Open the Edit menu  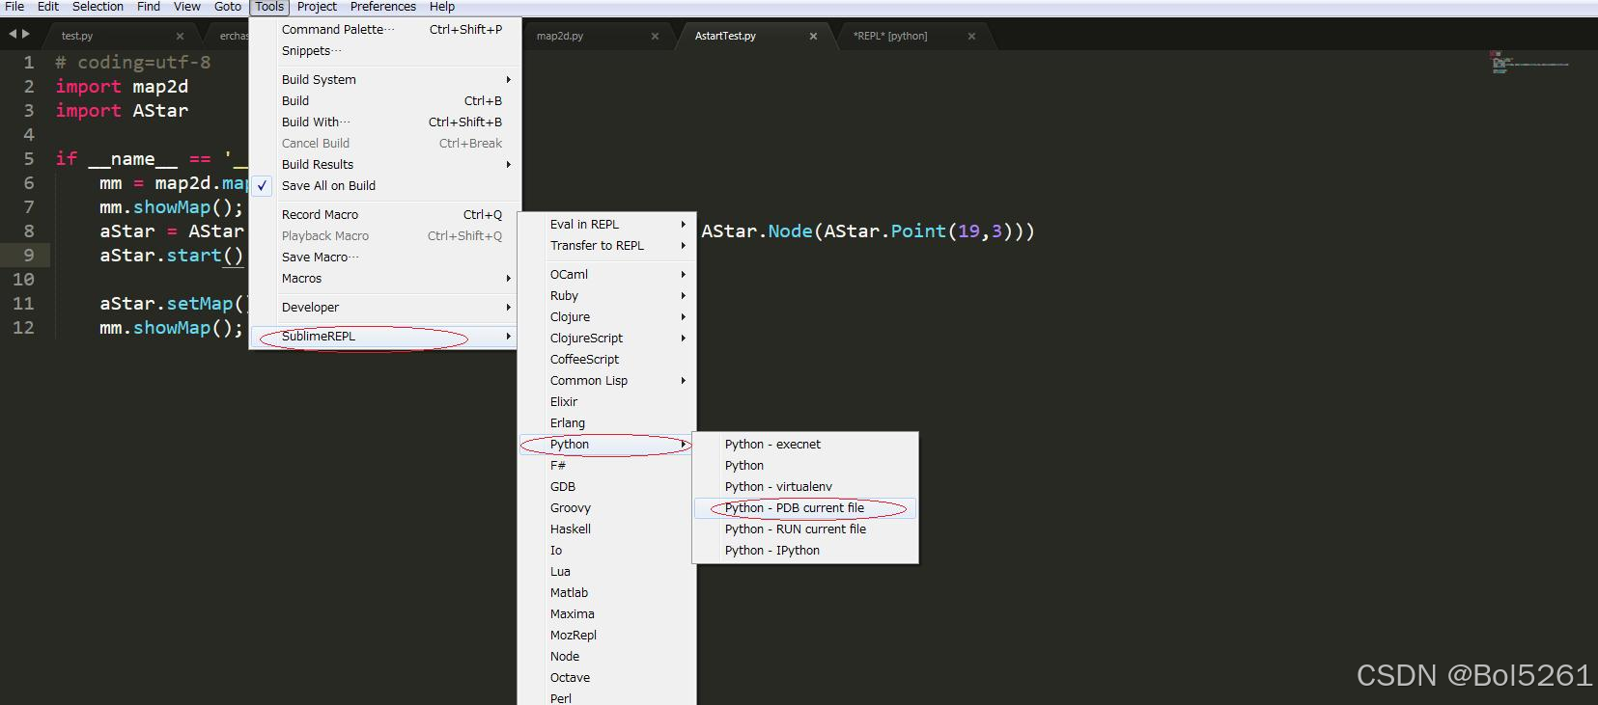48,7
